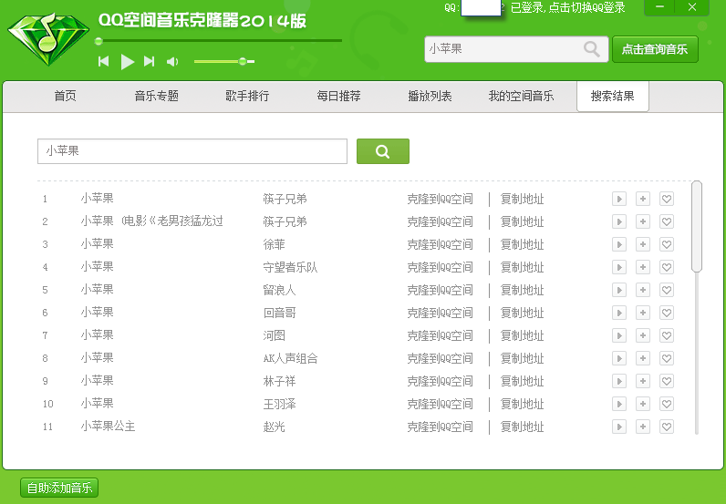726x504 pixels.
Task: Click the results list scrollbar thumb
Action: click(697, 226)
